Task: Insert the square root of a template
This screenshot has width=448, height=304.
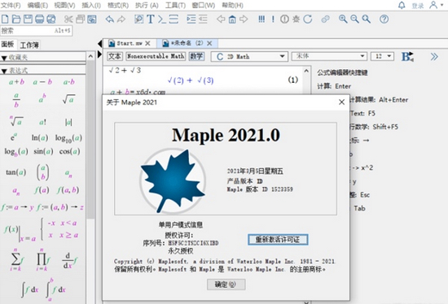Action: pyautogui.click(x=68, y=99)
